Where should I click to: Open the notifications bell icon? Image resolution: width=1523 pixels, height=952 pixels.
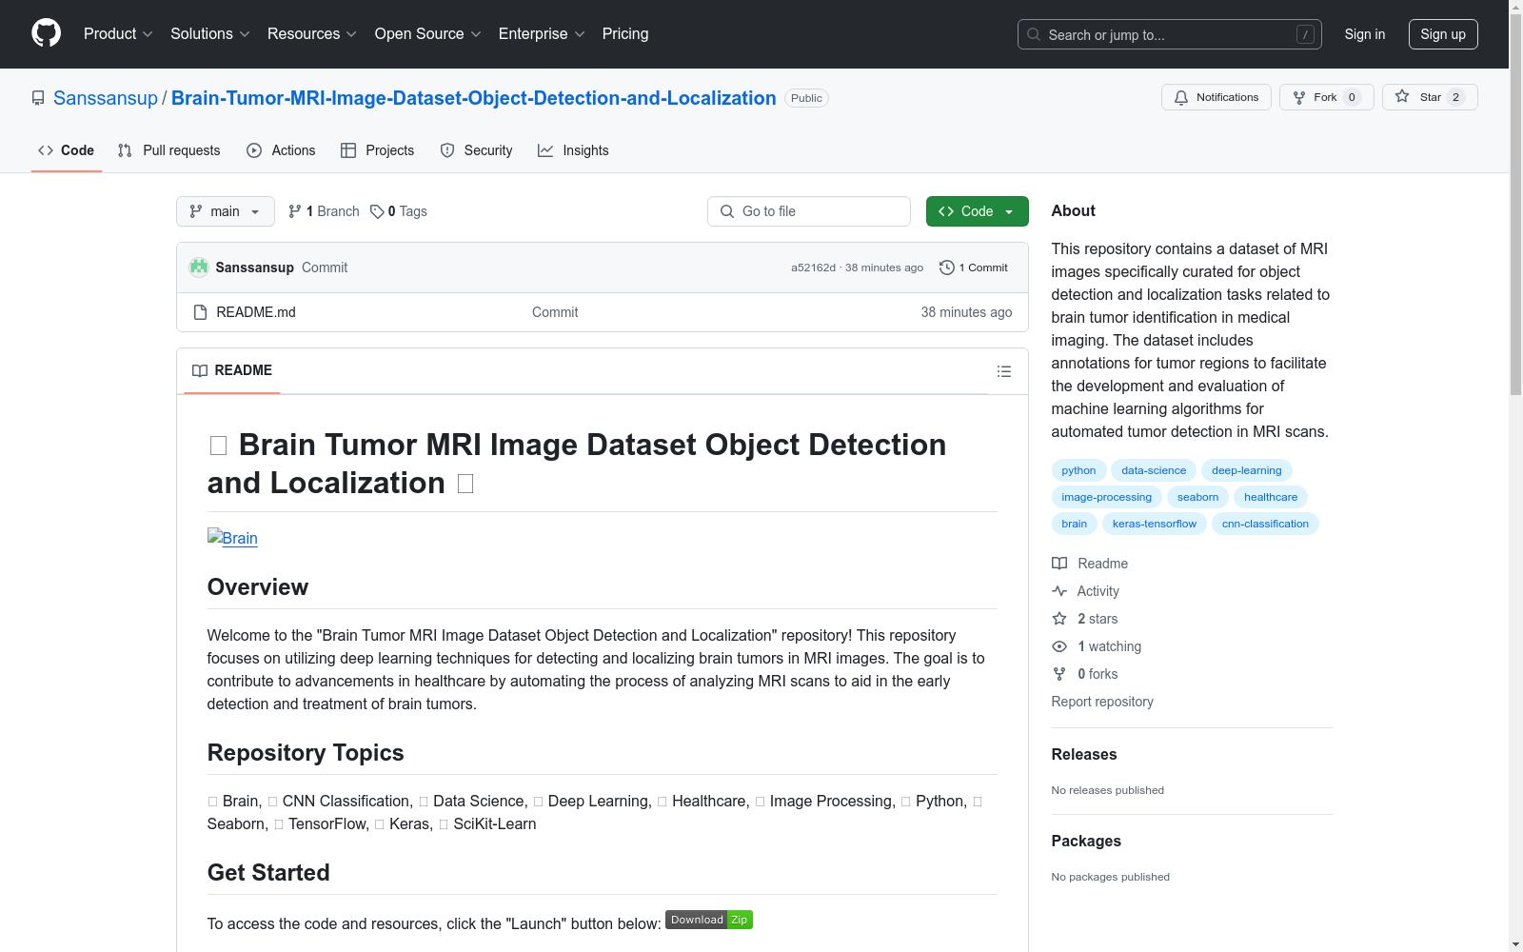tap(1180, 96)
